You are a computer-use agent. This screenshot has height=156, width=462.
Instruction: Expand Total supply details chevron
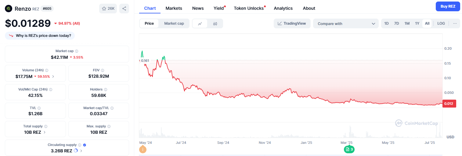pos(45,132)
